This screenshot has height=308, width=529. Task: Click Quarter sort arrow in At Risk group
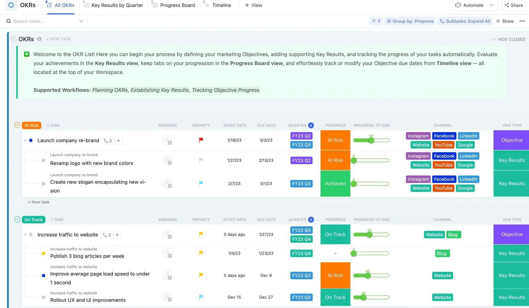311,125
